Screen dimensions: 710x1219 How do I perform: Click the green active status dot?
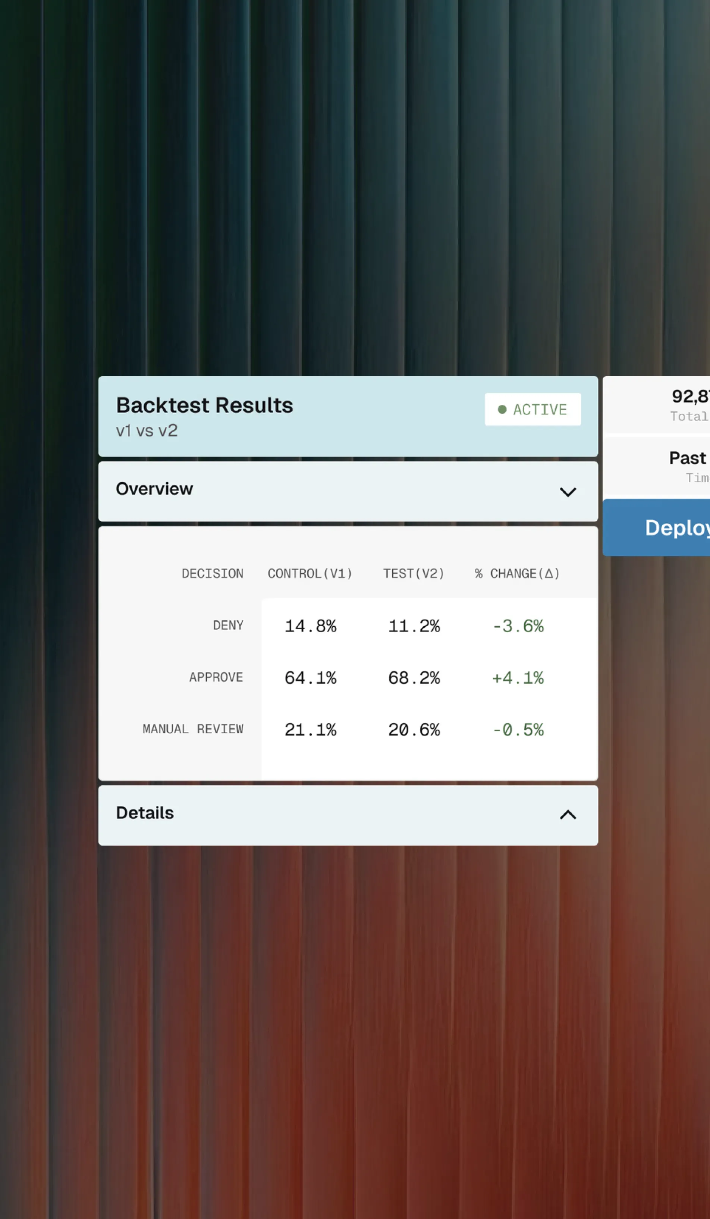(502, 409)
